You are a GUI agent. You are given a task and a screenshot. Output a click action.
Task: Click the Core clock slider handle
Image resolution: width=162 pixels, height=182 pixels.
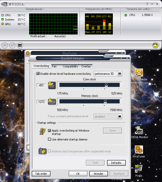106,85
